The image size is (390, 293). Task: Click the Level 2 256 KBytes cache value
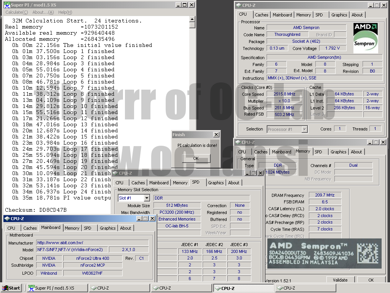344,108
